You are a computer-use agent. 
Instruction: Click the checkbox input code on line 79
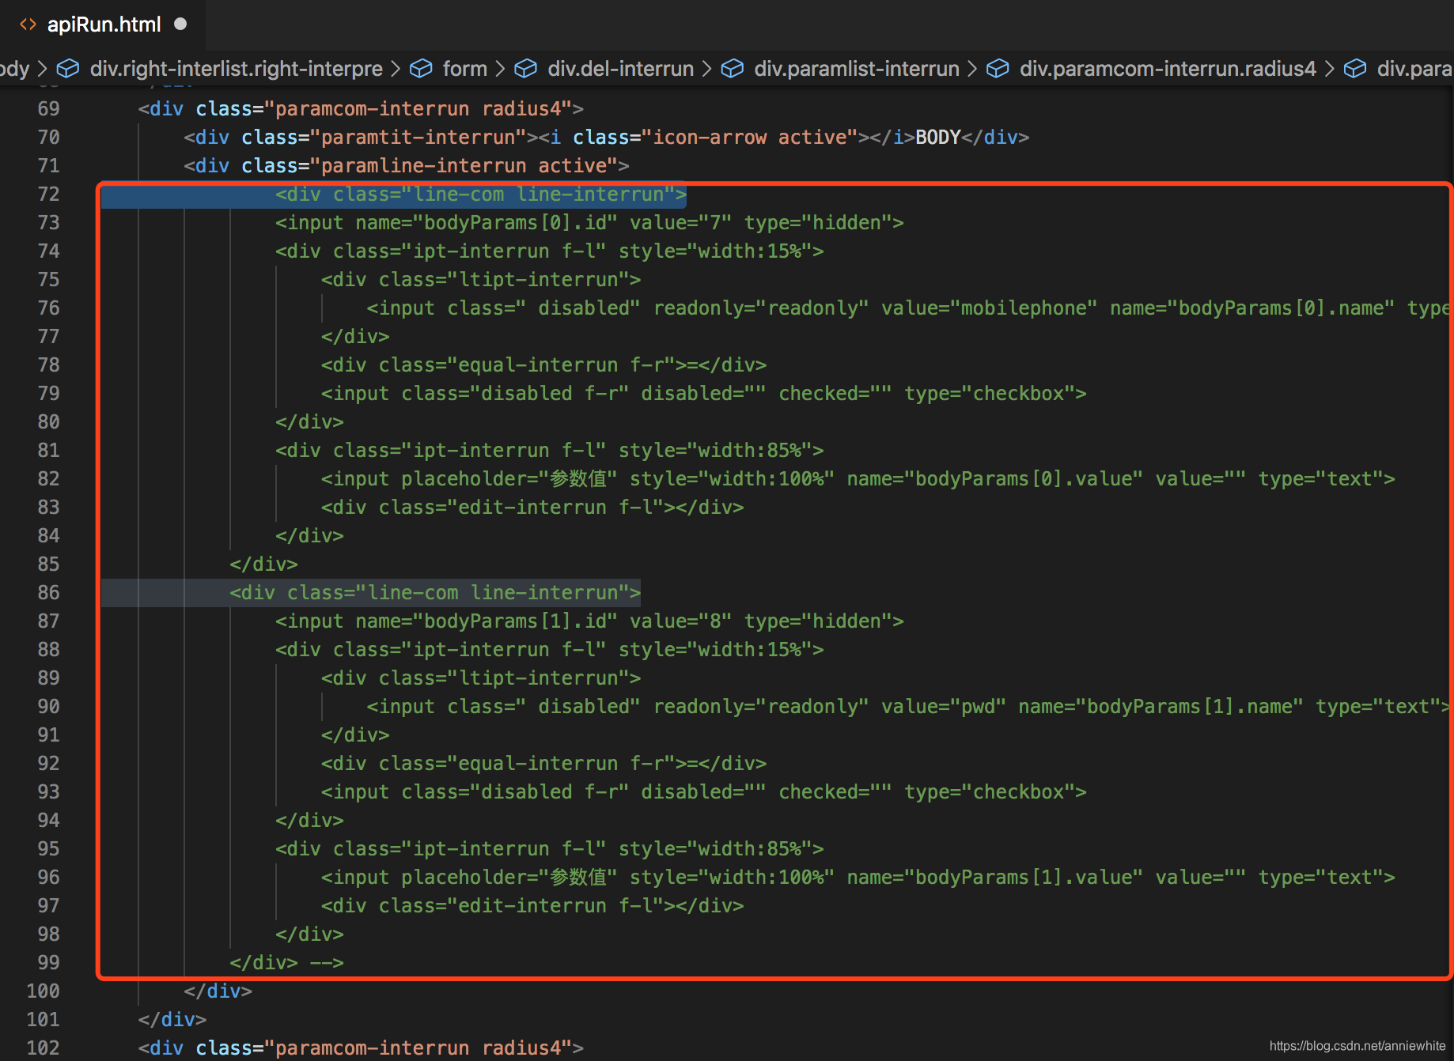tap(703, 394)
